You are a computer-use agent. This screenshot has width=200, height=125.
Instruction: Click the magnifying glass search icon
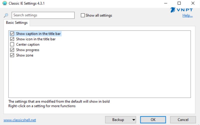6,15
